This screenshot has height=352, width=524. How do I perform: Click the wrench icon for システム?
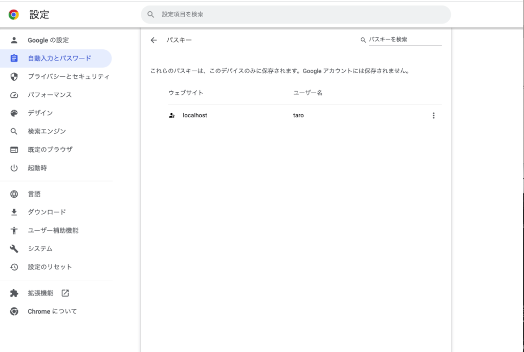tap(14, 249)
